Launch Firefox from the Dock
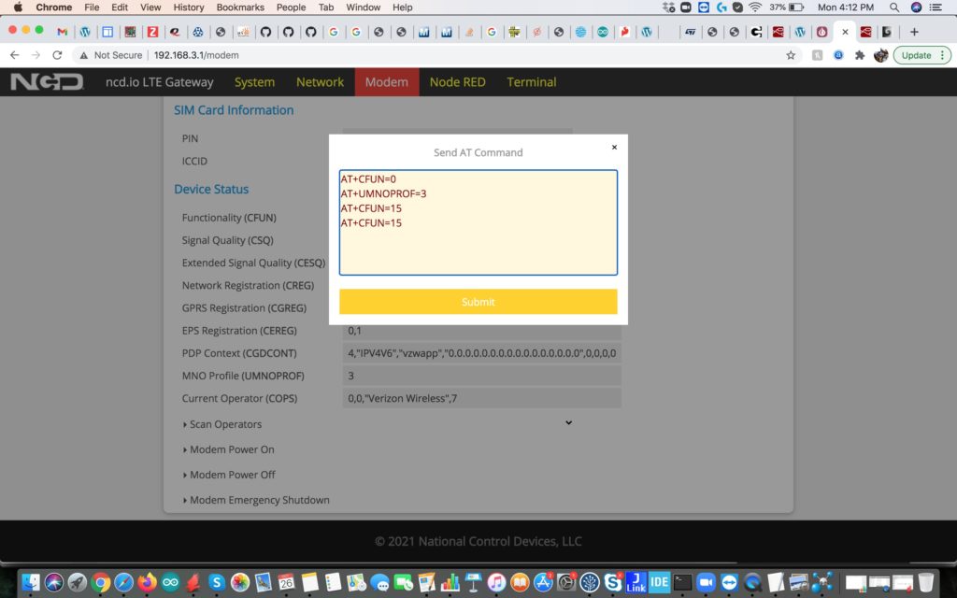The image size is (957, 598). (147, 582)
